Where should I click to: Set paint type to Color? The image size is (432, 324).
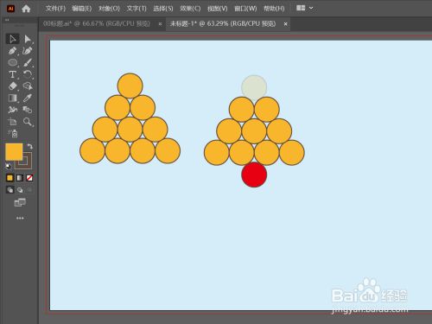[x=10, y=178]
